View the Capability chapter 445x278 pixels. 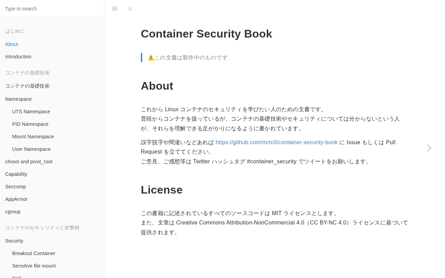16,174
